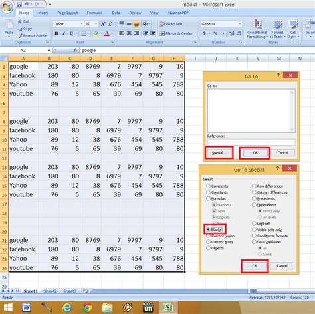Click the Merge & Center icon

coord(162,33)
